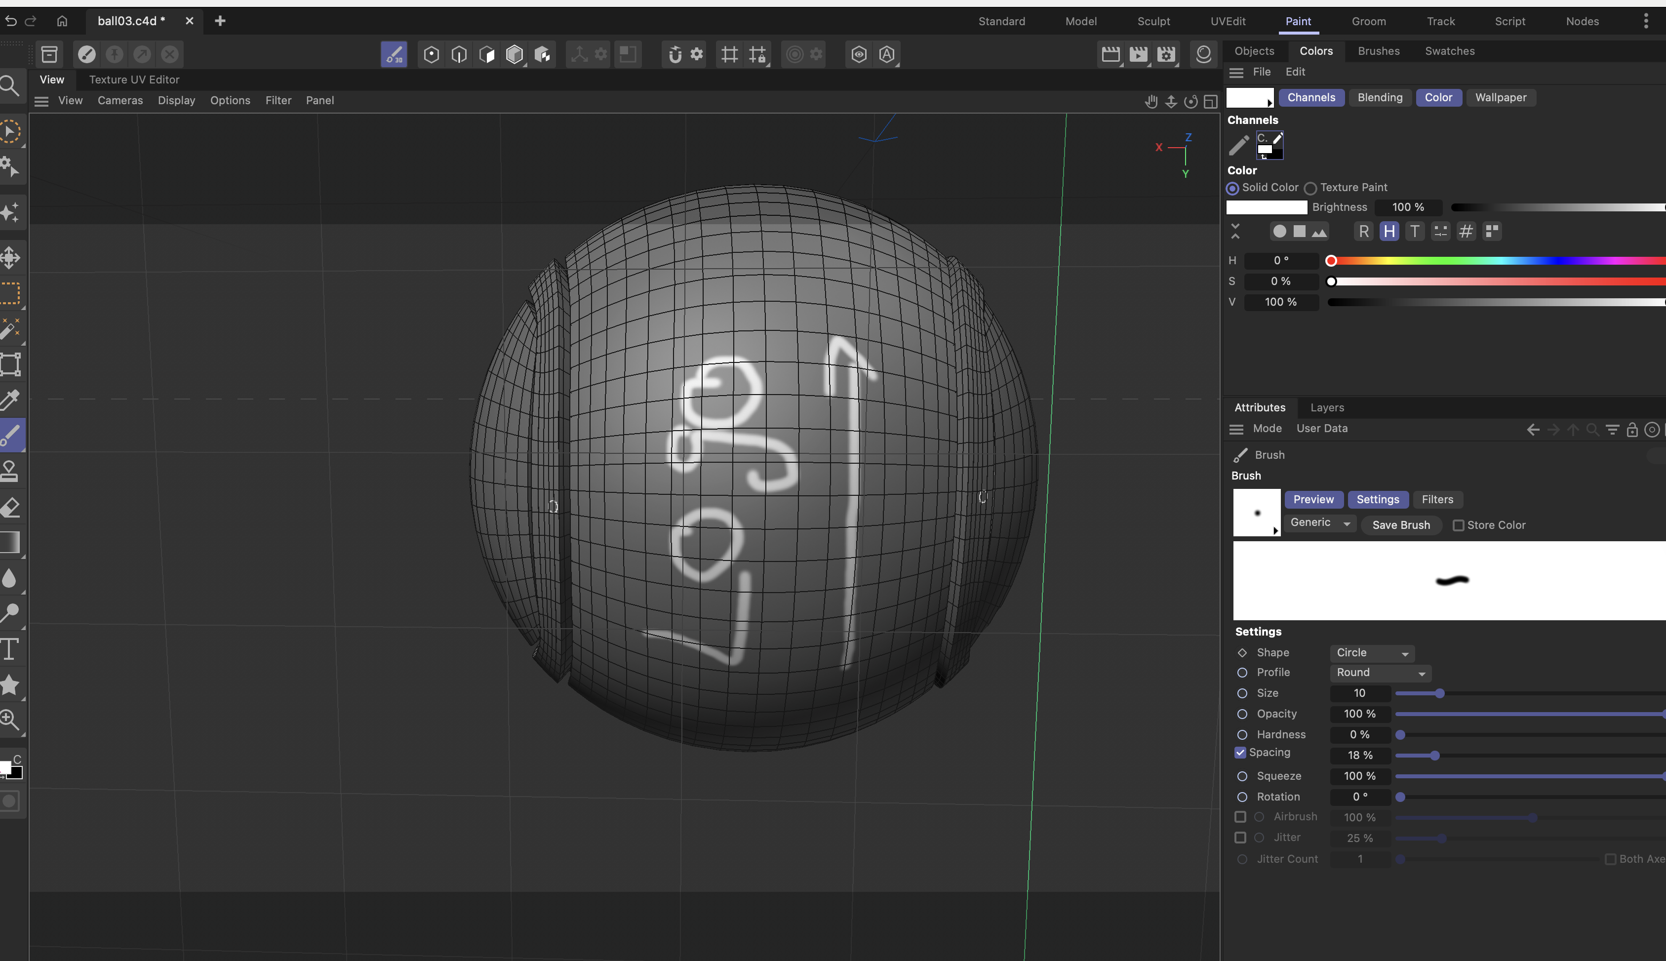Enable the Store Color checkbox
The height and width of the screenshot is (961, 1666).
pos(1458,525)
